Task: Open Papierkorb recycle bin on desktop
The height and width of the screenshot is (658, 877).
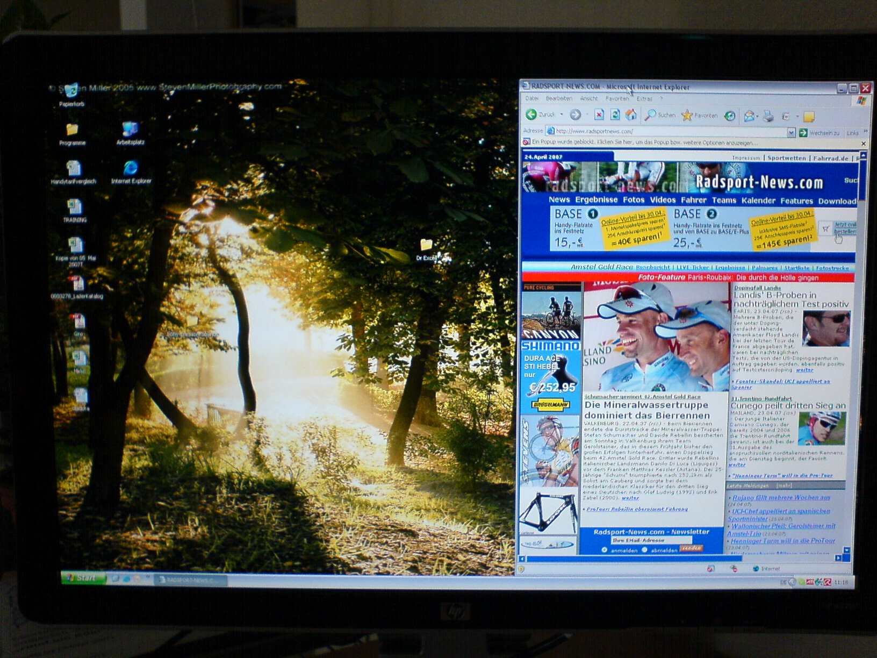Action: [x=71, y=91]
